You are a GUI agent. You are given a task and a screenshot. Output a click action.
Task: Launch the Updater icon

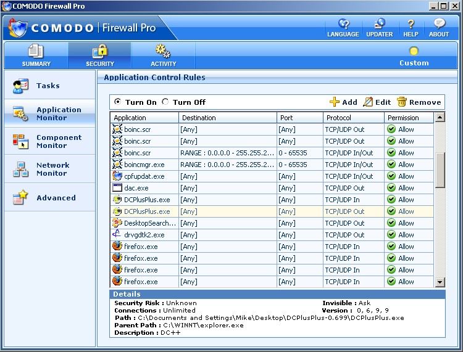tap(380, 23)
